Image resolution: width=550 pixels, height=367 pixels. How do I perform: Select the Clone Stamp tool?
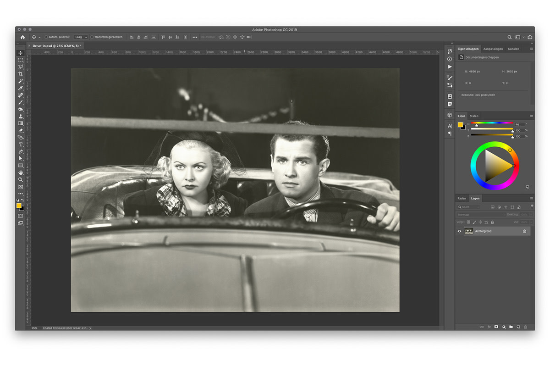(x=21, y=117)
